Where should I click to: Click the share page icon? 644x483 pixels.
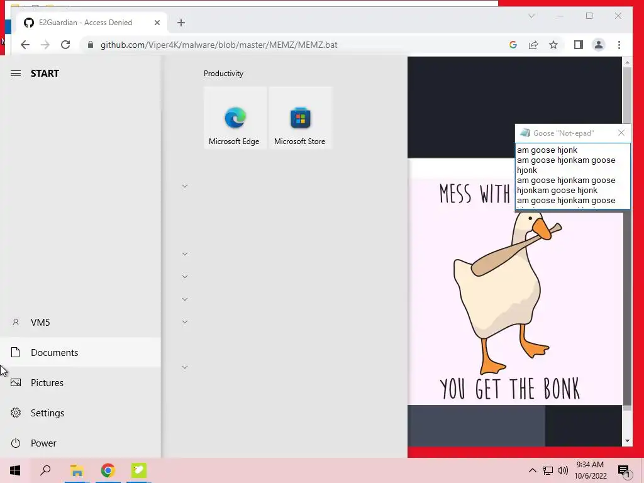[533, 45]
